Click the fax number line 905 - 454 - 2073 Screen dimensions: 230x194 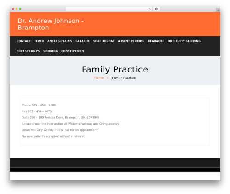37,111
